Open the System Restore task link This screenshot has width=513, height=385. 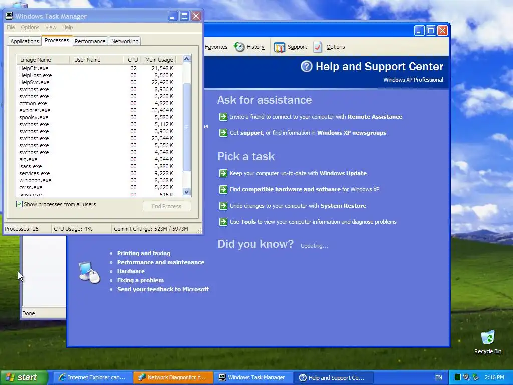click(x=343, y=206)
